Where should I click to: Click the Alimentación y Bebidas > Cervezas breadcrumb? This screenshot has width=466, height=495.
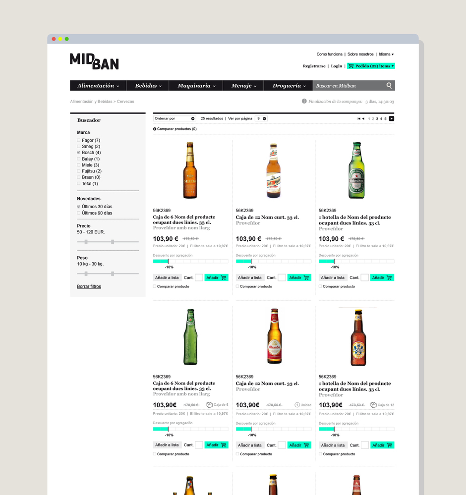102,102
